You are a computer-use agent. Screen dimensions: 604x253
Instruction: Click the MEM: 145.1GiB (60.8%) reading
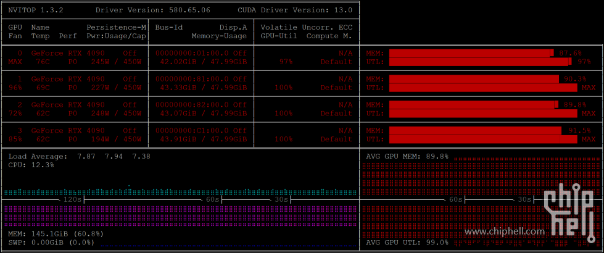[x=56, y=234]
